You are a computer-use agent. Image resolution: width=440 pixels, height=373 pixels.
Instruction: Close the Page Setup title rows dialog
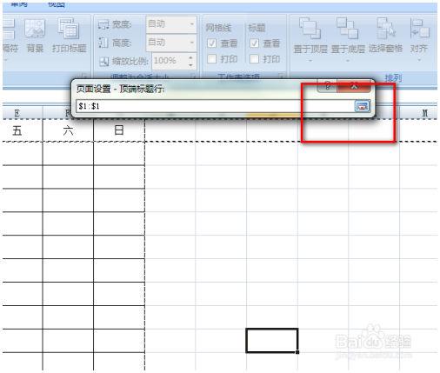pyautogui.click(x=354, y=86)
